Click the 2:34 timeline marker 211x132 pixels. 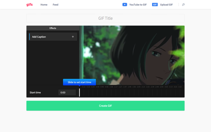[x=152, y=87]
